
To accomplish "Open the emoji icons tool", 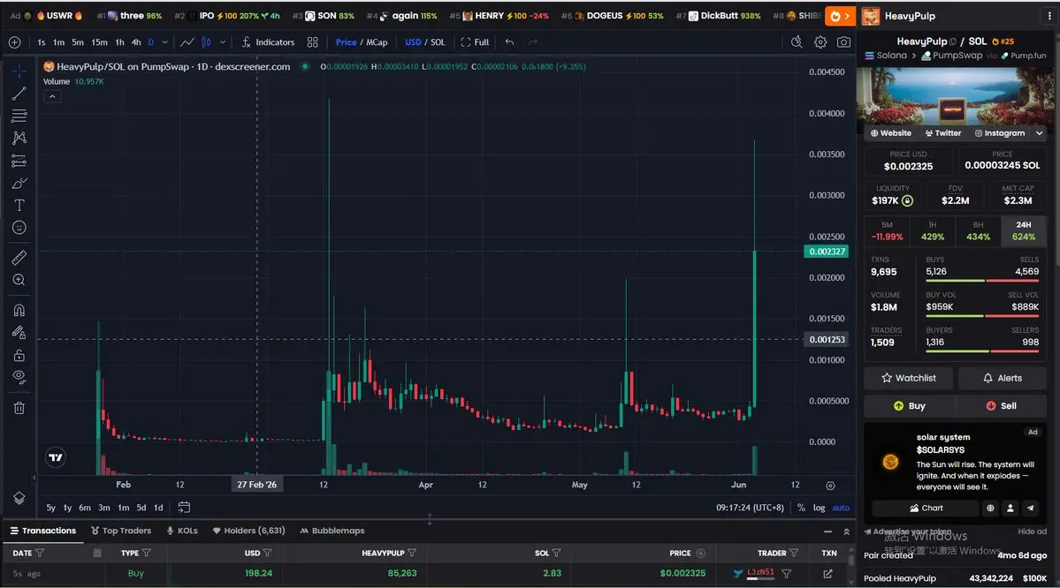I will pyautogui.click(x=19, y=228).
